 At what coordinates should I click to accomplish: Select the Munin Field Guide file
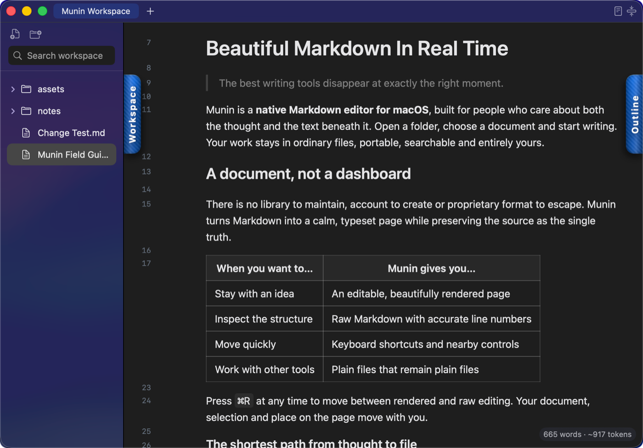[x=62, y=155]
